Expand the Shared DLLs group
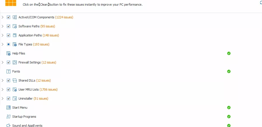This screenshot has width=262, height=127. pyautogui.click(x=3, y=80)
